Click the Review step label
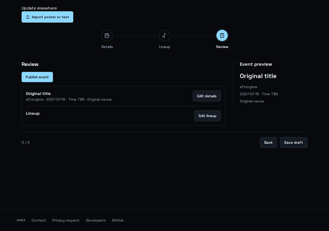This screenshot has height=231, width=329. point(222,47)
